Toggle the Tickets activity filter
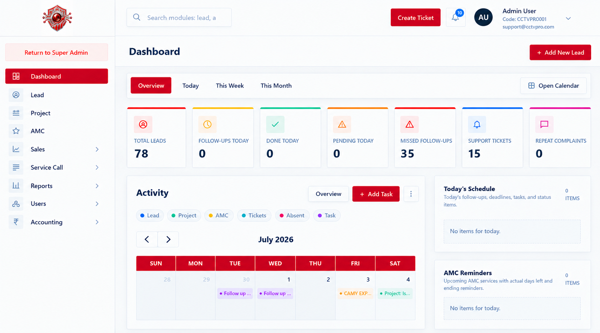This screenshot has height=333, width=600. (x=254, y=215)
